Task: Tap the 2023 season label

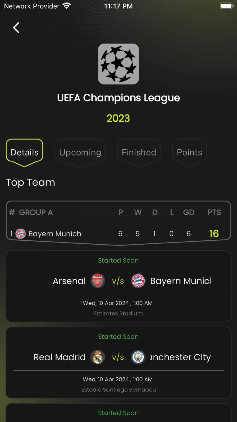Action: click(118, 118)
